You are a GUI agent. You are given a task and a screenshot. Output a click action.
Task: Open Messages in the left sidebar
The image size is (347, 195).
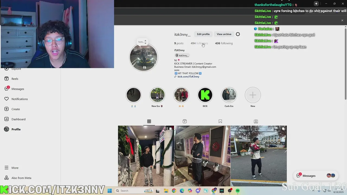[x=14, y=89]
